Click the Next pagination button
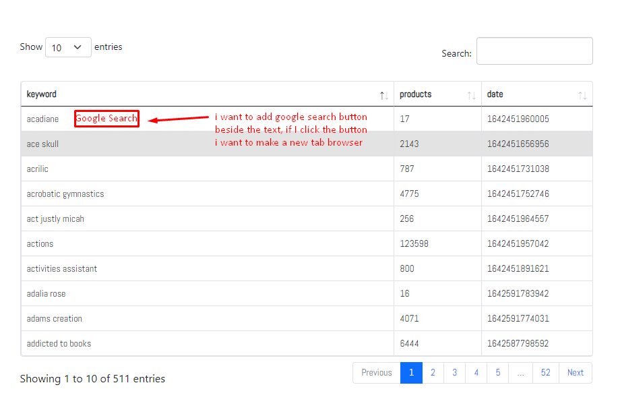Image resolution: width=618 pixels, height=414 pixels. pos(576,373)
